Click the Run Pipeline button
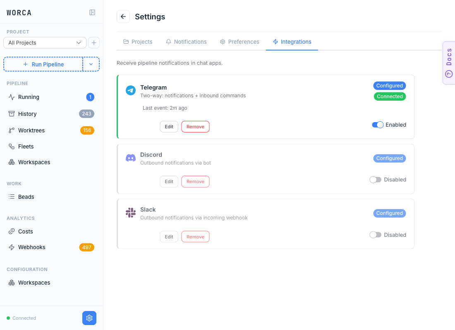This screenshot has height=330, width=455. [43, 64]
